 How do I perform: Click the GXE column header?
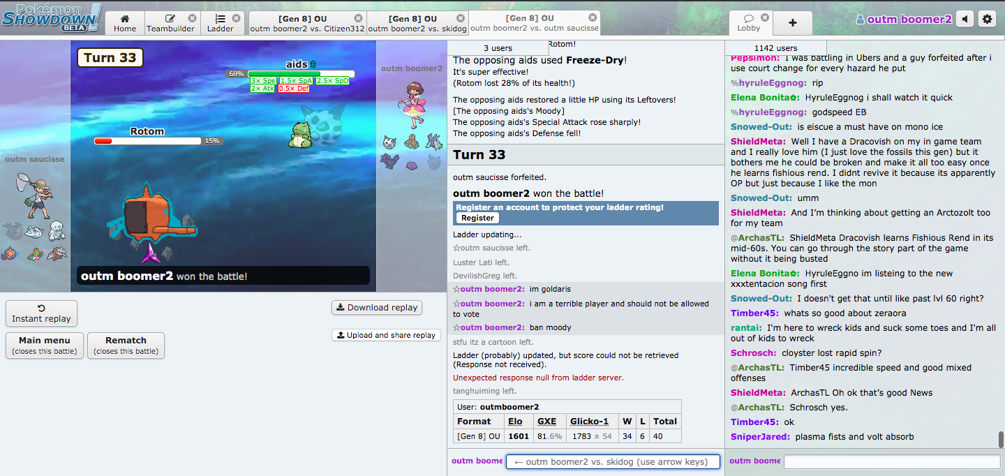click(546, 422)
